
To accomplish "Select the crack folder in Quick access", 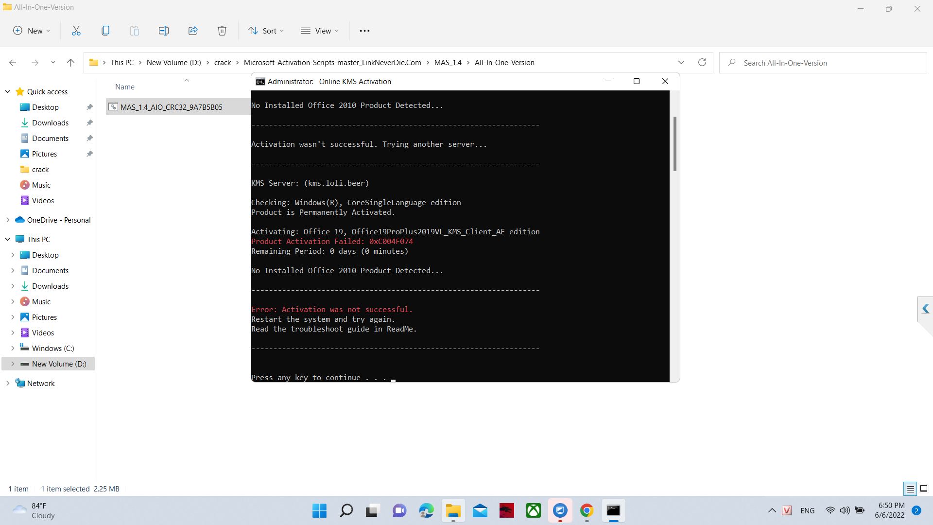I will [x=40, y=169].
